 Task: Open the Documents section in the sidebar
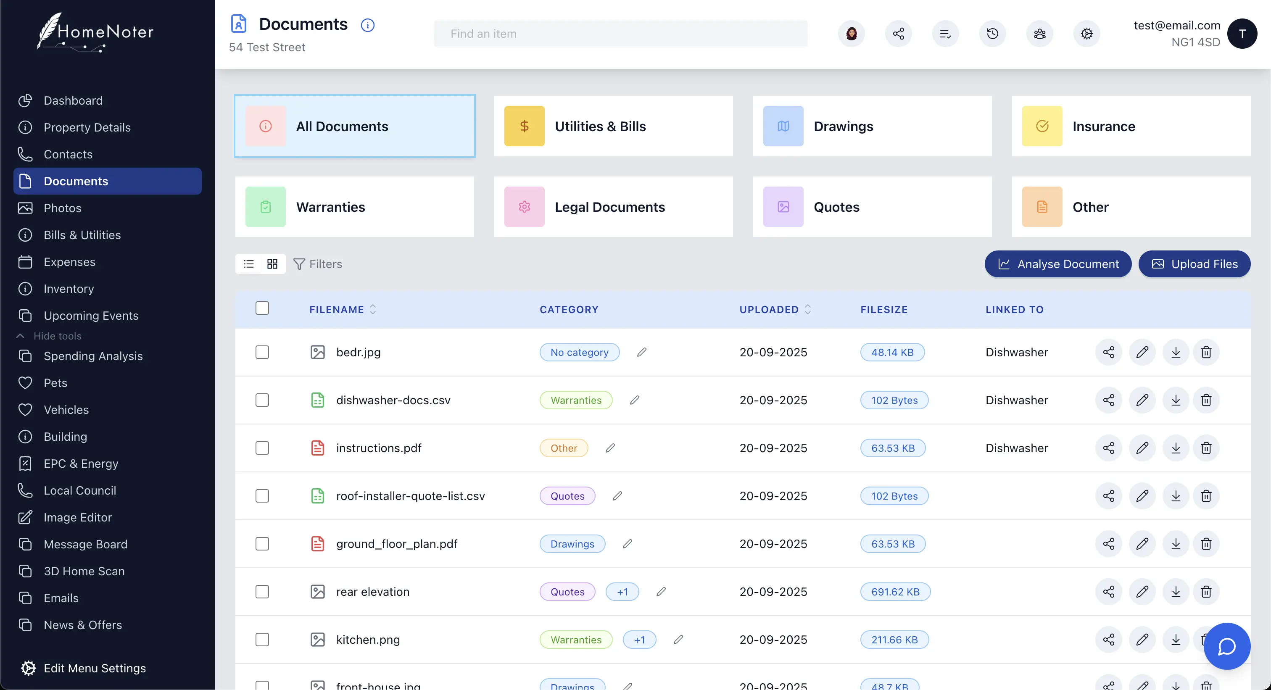click(76, 181)
